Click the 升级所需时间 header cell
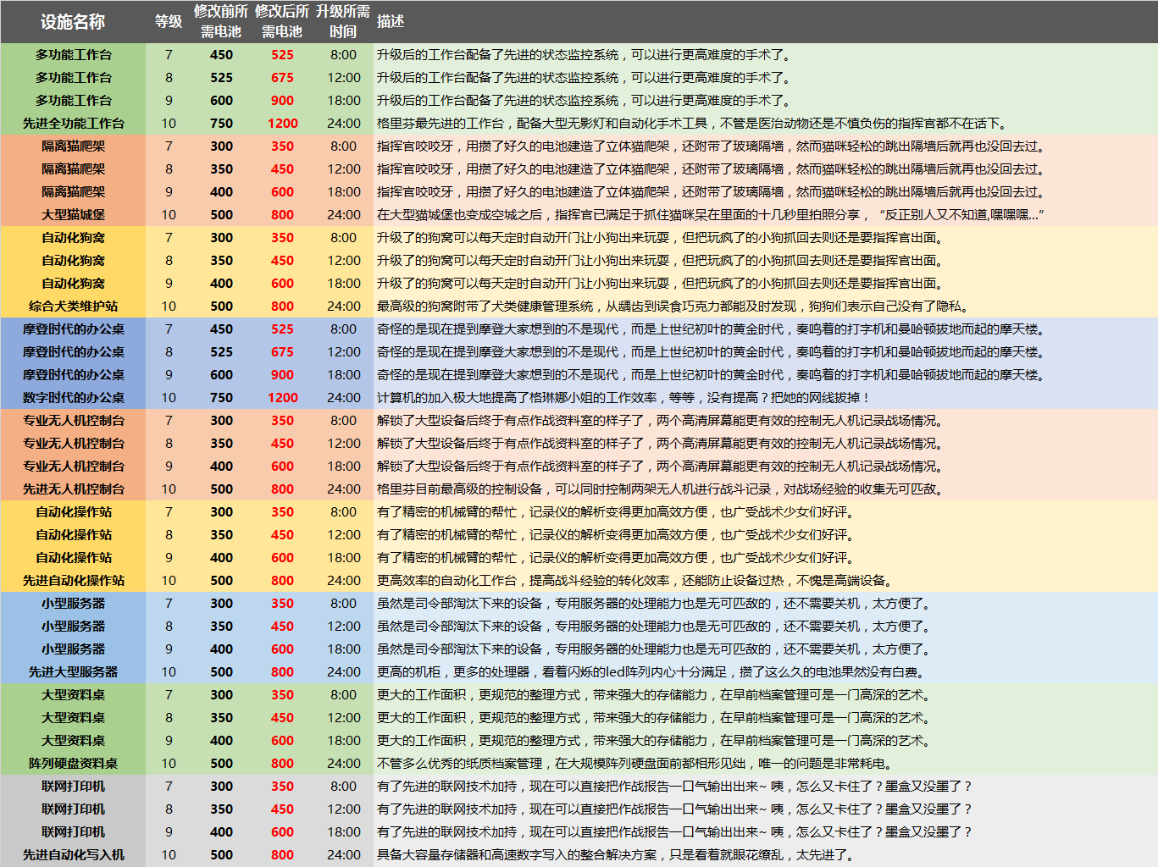This screenshot has width=1158, height=867. pyautogui.click(x=343, y=22)
